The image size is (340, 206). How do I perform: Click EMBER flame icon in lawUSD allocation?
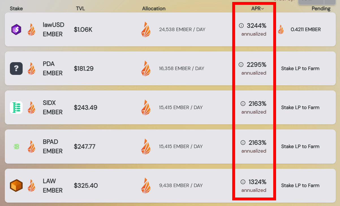[x=146, y=29]
